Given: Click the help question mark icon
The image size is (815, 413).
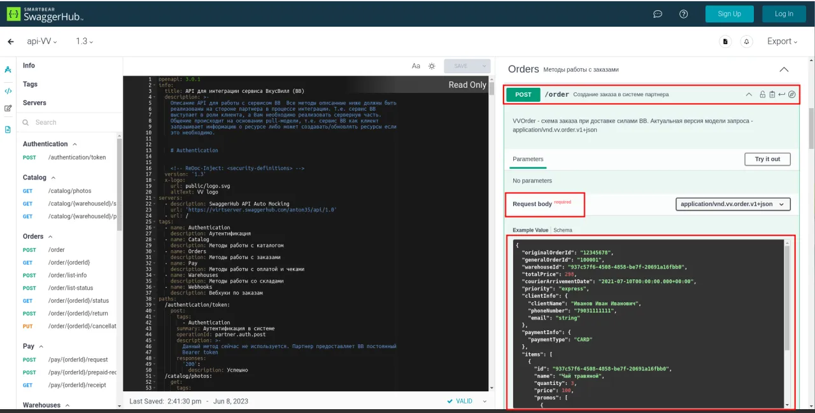Looking at the screenshot, I should pos(684,14).
